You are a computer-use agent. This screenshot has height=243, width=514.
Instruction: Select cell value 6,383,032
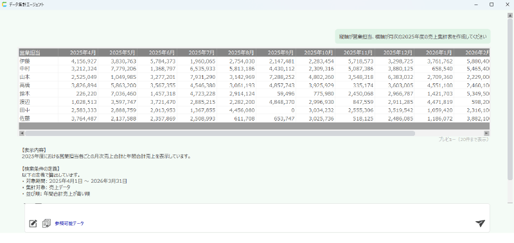pyautogui.click(x=400, y=77)
